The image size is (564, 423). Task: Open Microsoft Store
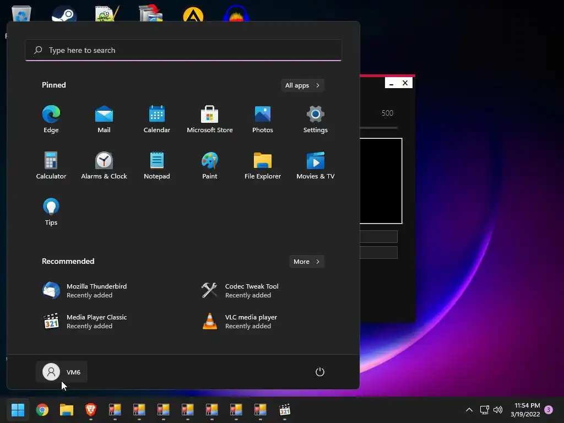pyautogui.click(x=210, y=120)
